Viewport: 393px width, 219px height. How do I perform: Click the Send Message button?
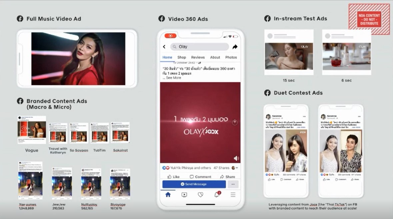194,184
